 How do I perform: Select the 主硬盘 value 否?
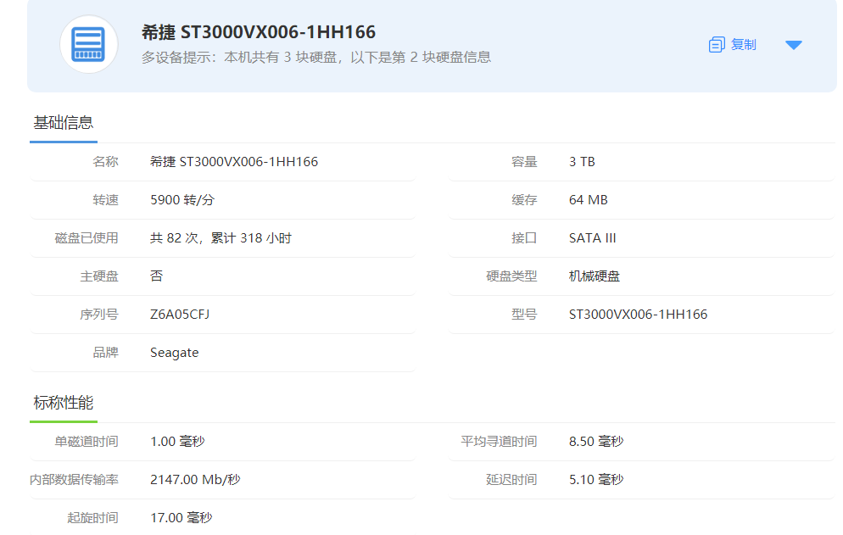pyautogui.click(x=156, y=276)
